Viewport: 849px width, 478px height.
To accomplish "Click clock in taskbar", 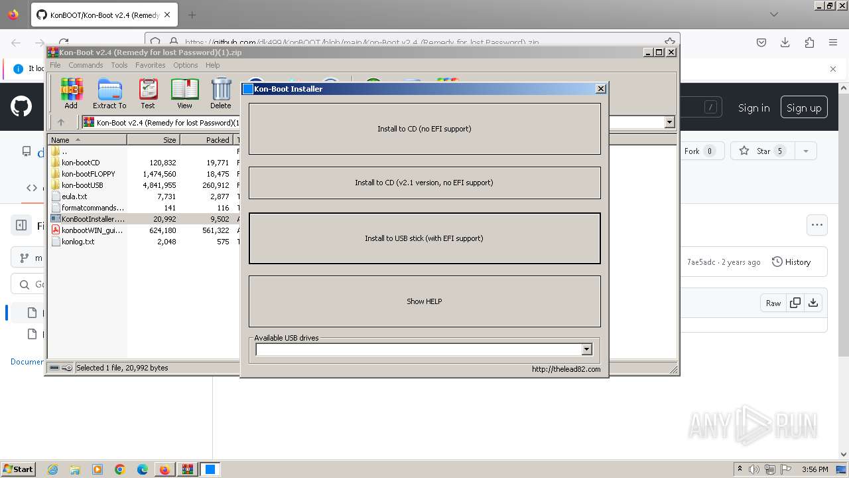I will pyautogui.click(x=815, y=469).
